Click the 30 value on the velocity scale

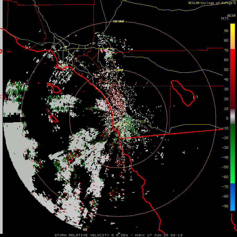tap(226, 89)
